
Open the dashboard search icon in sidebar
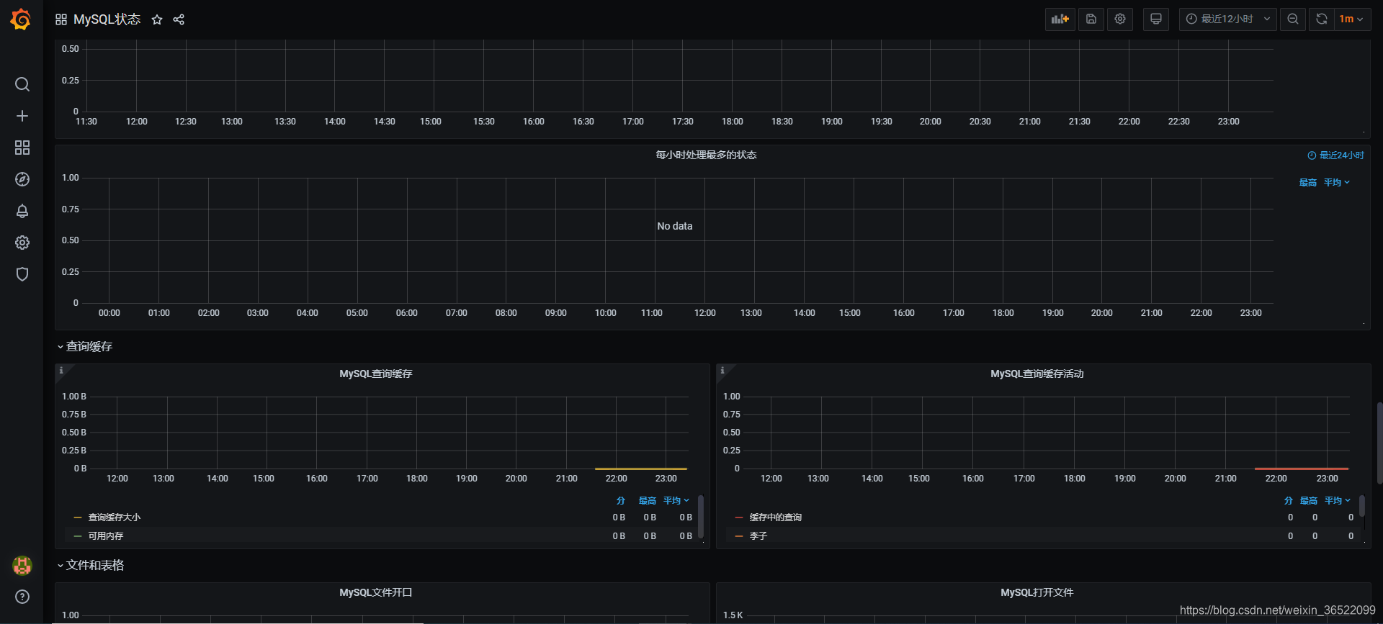(x=22, y=84)
